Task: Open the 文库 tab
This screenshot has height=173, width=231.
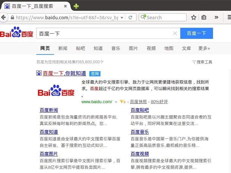Action: coord(187,48)
